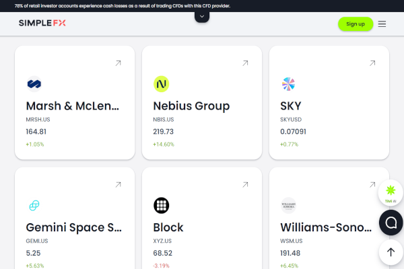The width and height of the screenshot is (404, 269).
Task: Click the +5.63% change value
Action: 35,266
